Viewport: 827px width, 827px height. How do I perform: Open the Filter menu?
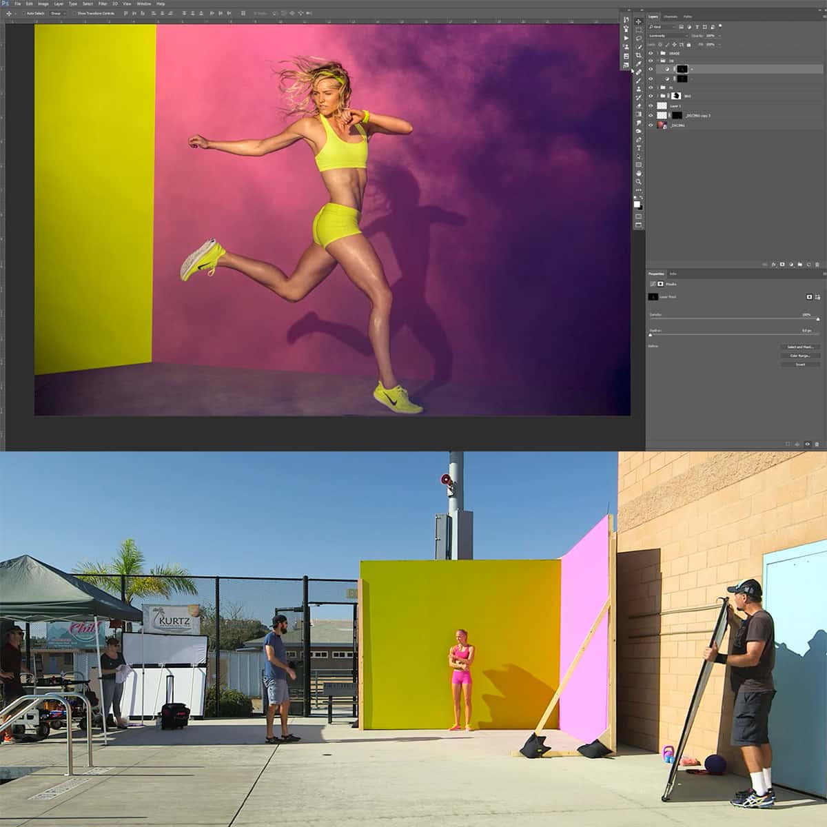click(102, 3)
